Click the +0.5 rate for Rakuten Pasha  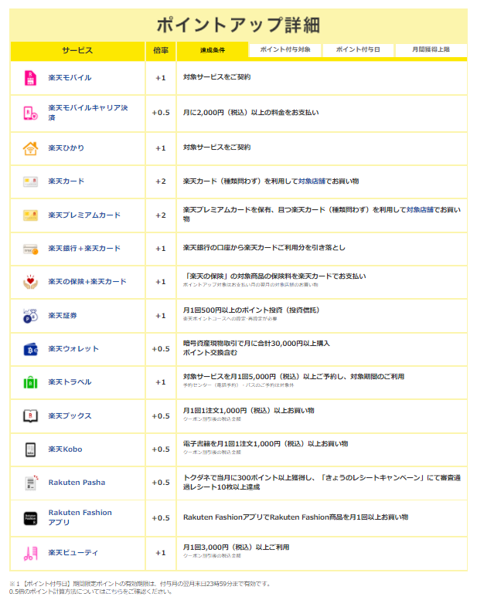click(161, 483)
